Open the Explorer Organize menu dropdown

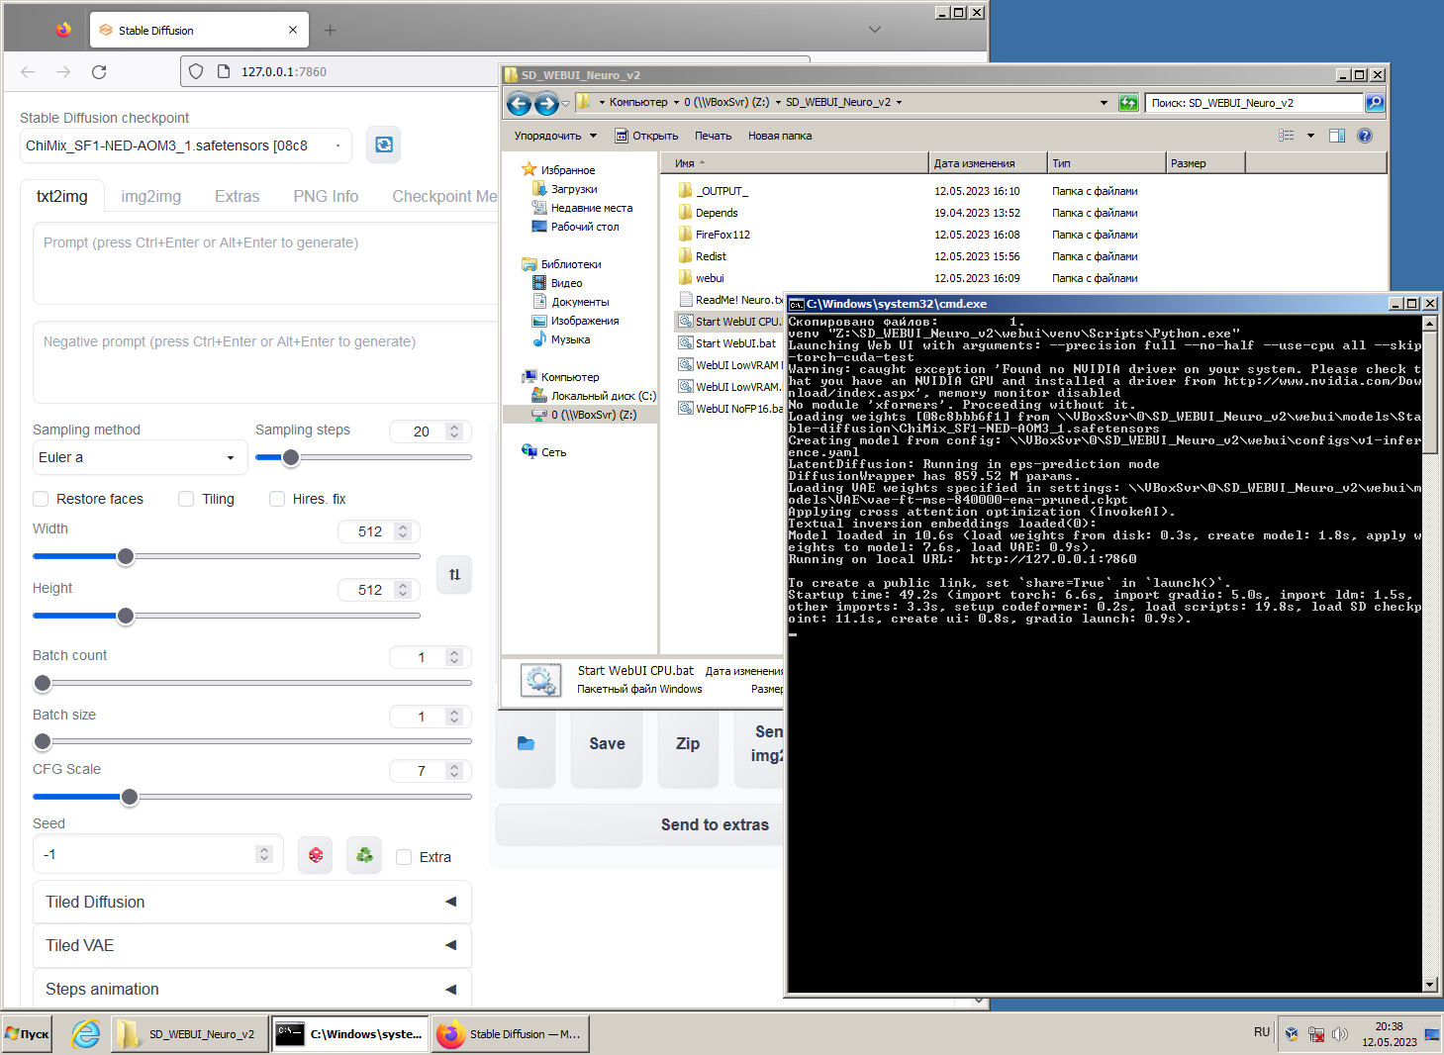coord(555,136)
